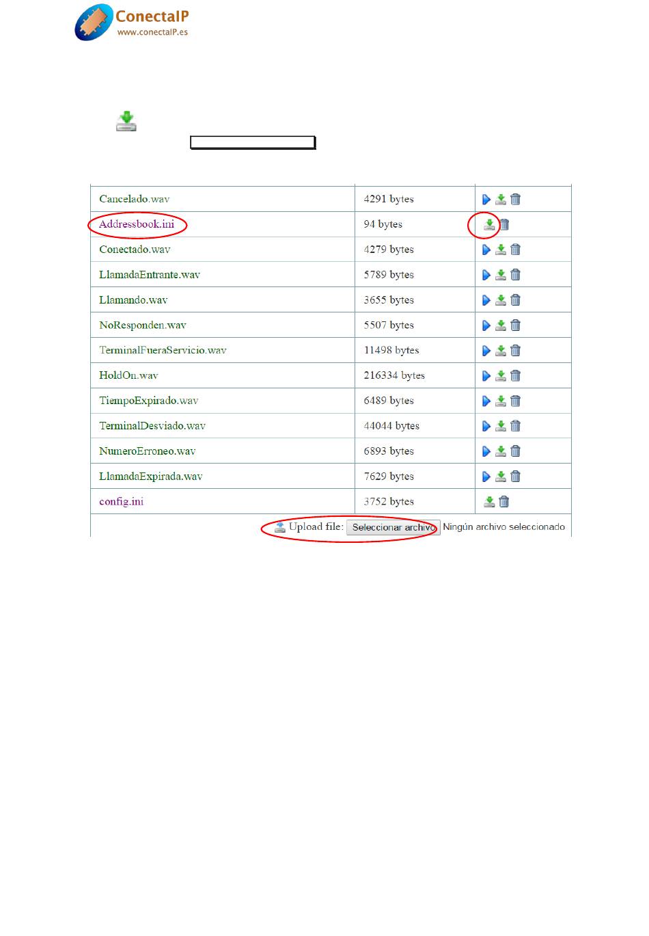
Task: Open the TerminalFueraServicio.wav link
Action: tap(163, 350)
